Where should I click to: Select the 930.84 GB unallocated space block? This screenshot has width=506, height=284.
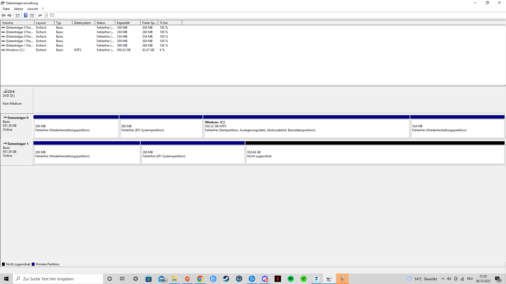(375, 154)
